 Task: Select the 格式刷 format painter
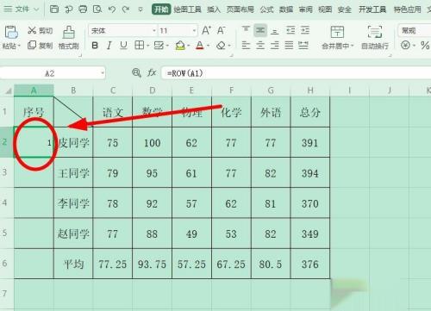point(69,37)
